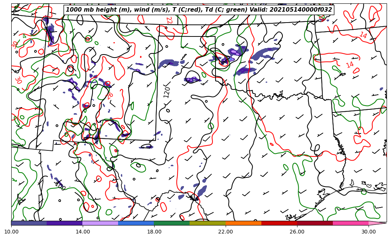Viewport: 390px width, 238px height.
Task: Click the hot pink 28–30 colorbar segment
Action: pos(350,223)
